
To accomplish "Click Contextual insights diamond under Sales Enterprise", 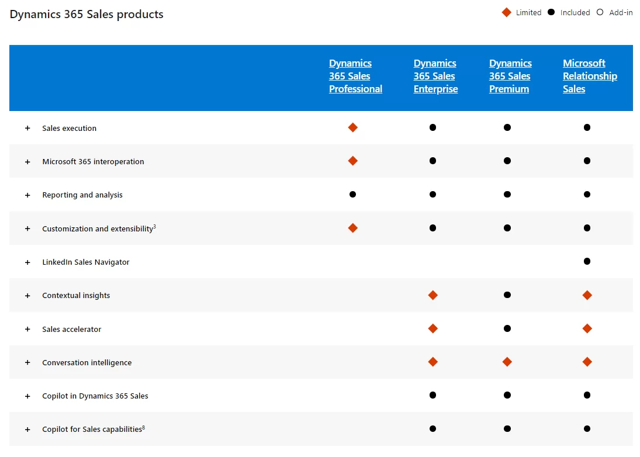I will (433, 295).
